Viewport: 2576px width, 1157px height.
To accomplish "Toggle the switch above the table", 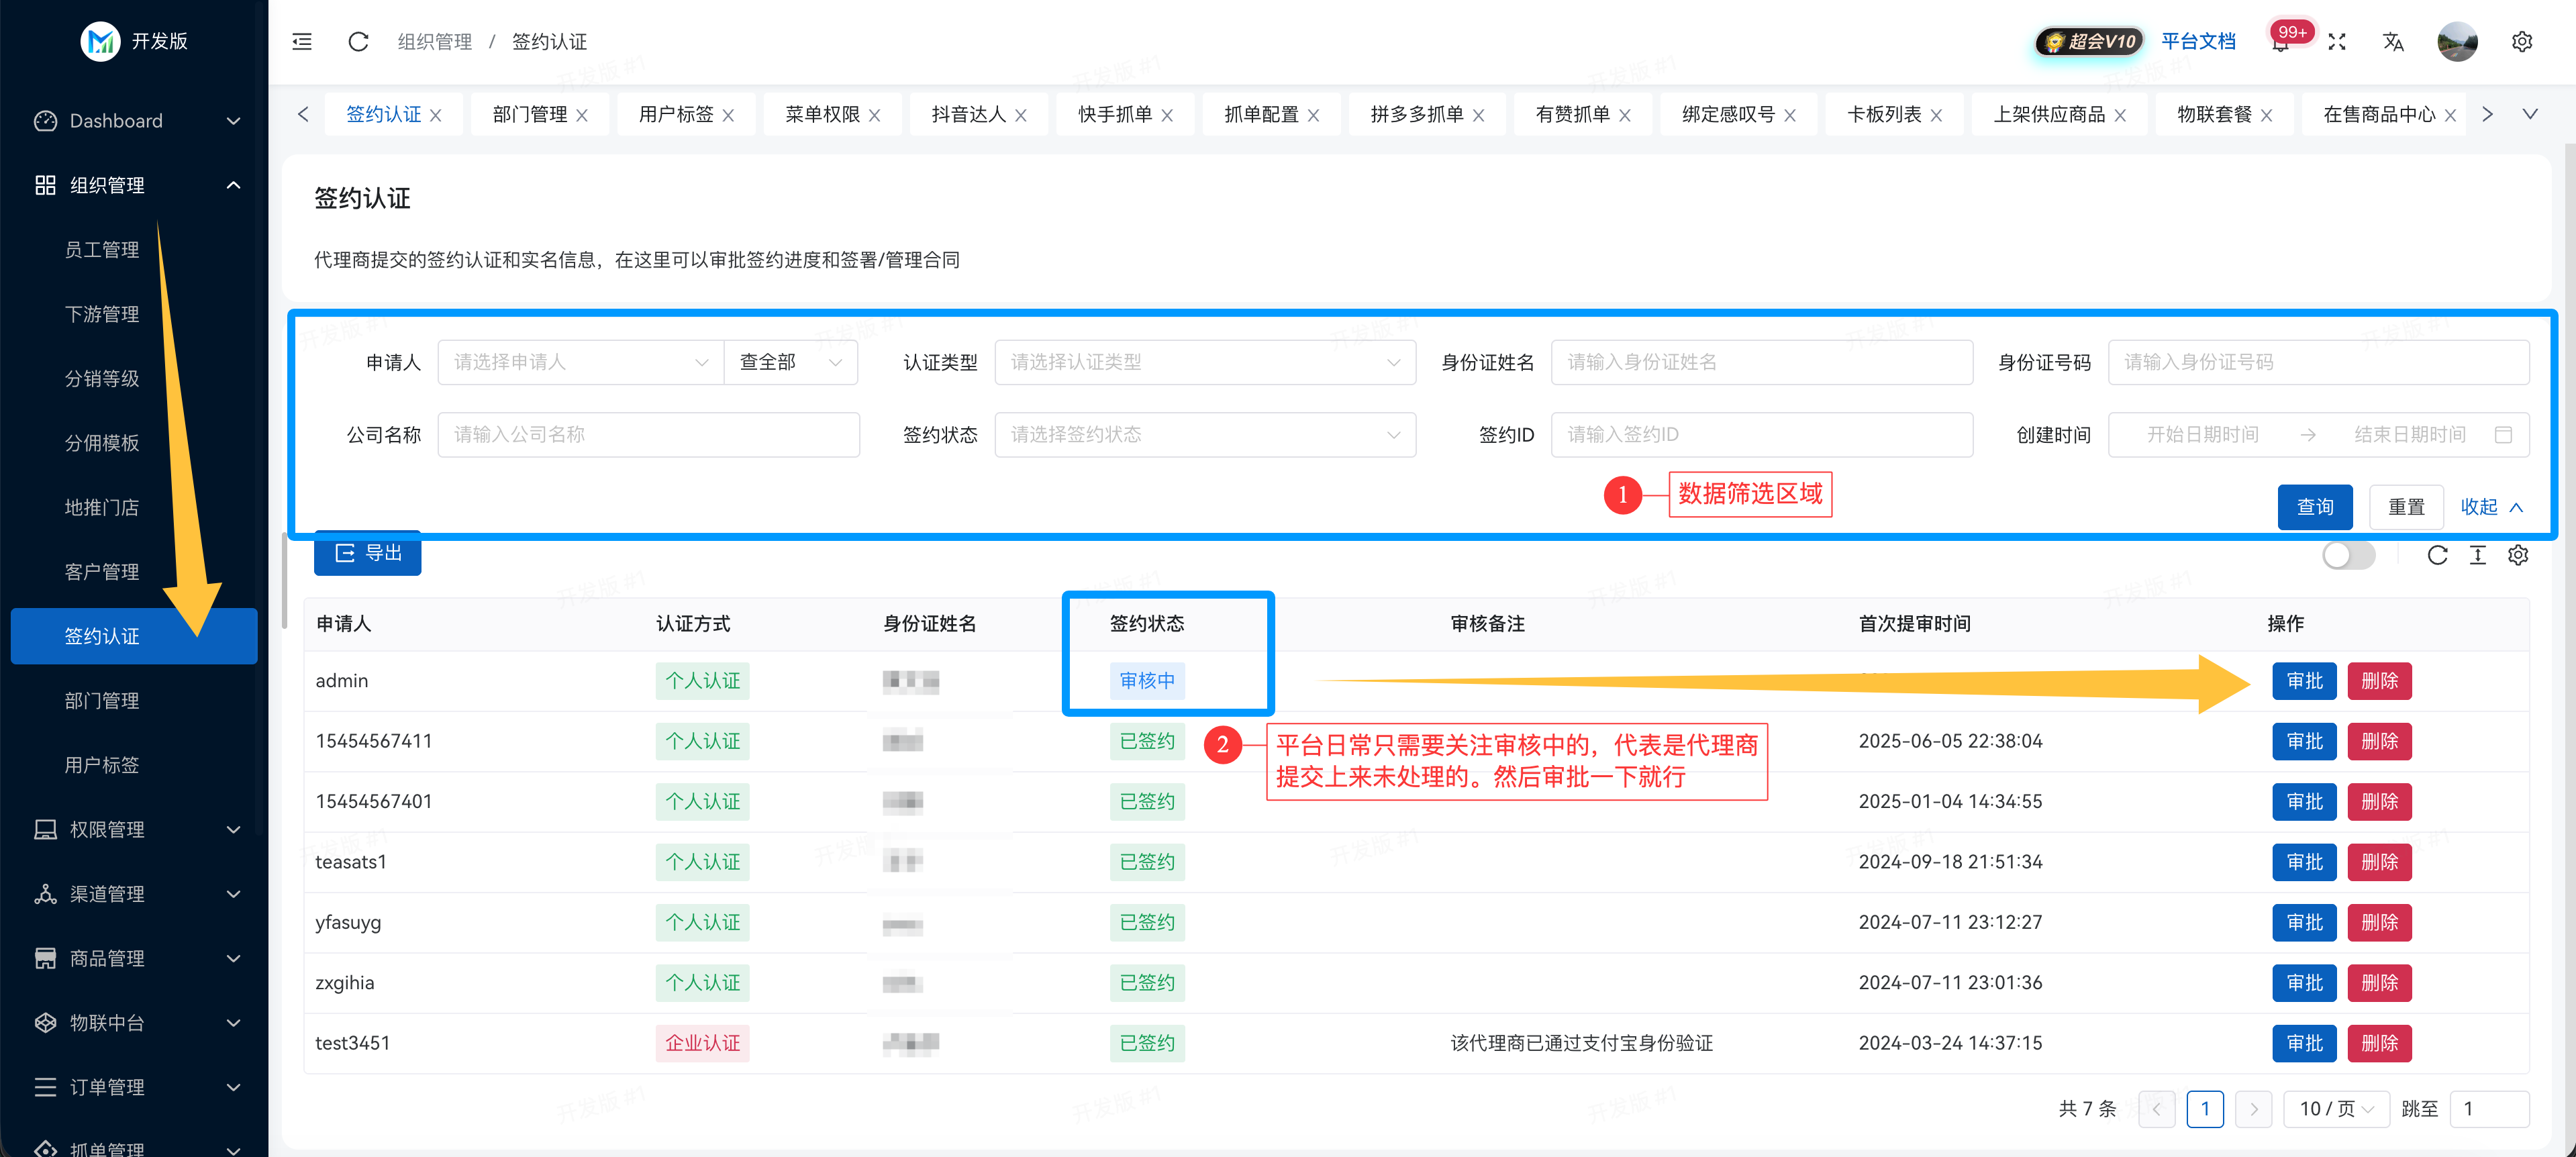I will 2348,555.
